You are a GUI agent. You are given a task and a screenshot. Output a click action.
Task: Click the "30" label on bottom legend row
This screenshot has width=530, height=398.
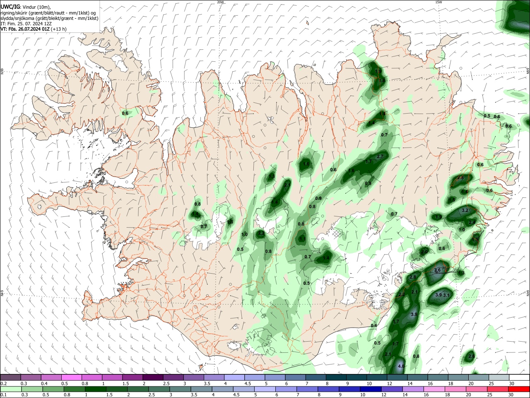(x=511, y=395)
